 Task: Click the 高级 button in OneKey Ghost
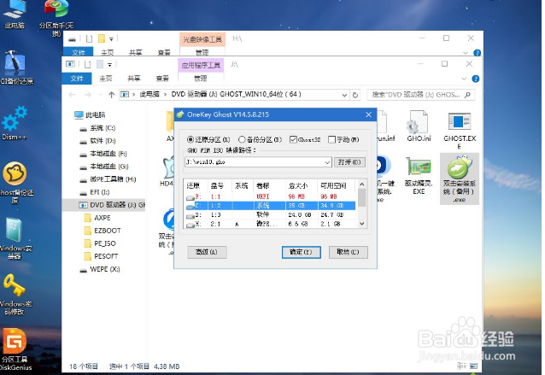pyautogui.click(x=207, y=252)
